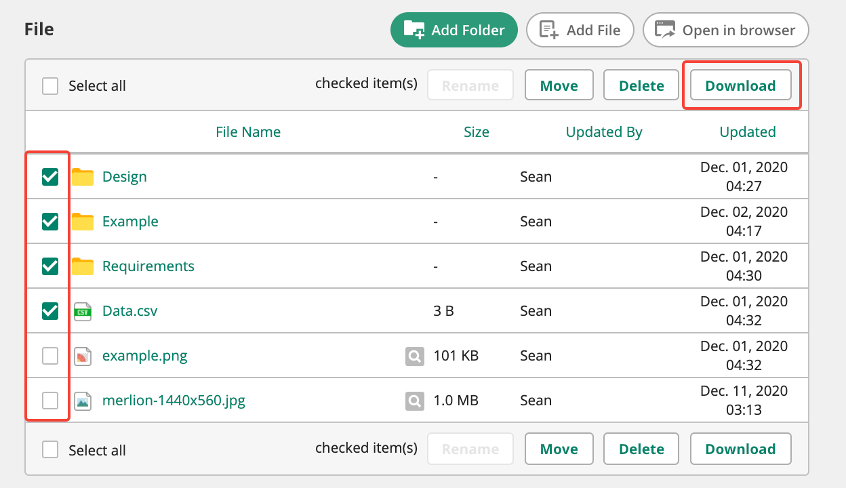Sort list by Size column header
Image resolution: width=846 pixels, height=488 pixels.
click(476, 132)
